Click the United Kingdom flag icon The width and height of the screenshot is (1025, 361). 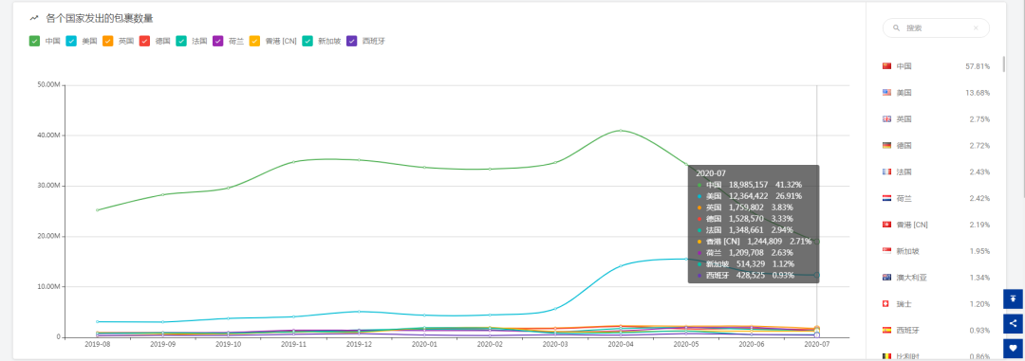[887, 118]
